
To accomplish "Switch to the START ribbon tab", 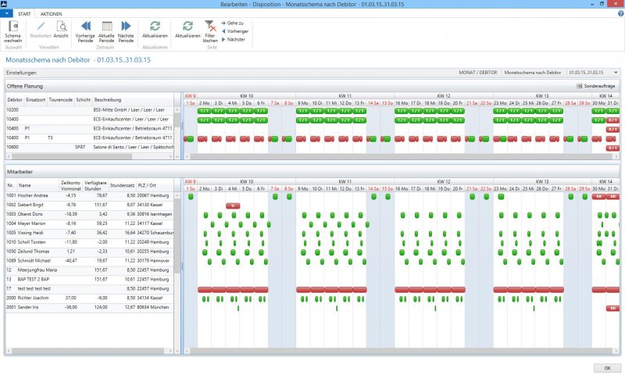I will 24,13.
